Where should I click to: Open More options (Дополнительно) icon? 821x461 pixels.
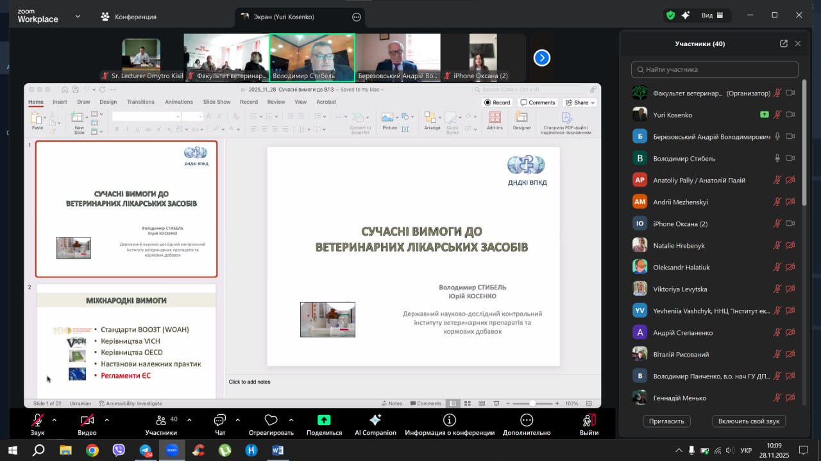click(527, 420)
